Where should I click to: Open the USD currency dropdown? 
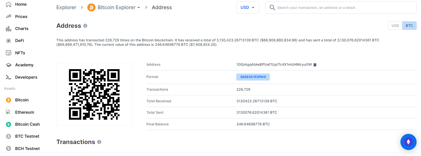[248, 8]
